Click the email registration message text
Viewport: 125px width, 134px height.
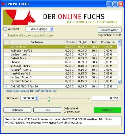click(x=59, y=121)
